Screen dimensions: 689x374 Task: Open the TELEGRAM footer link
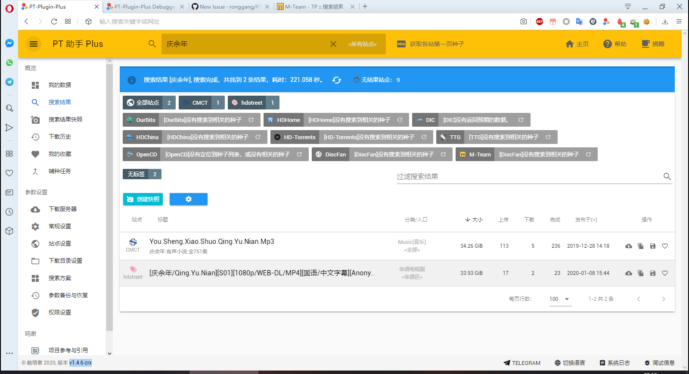point(522,363)
